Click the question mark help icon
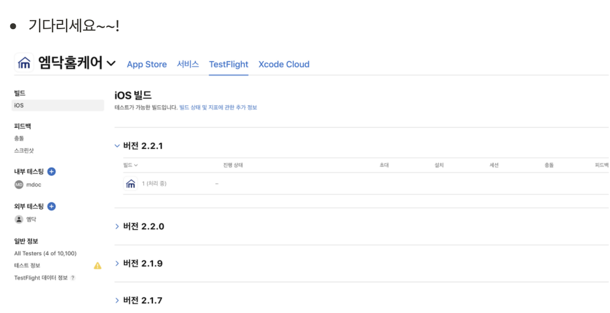 [73, 278]
